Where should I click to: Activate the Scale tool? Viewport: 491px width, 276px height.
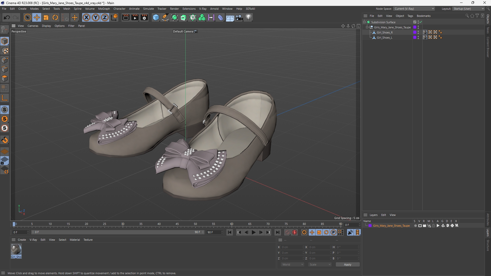[46, 17]
